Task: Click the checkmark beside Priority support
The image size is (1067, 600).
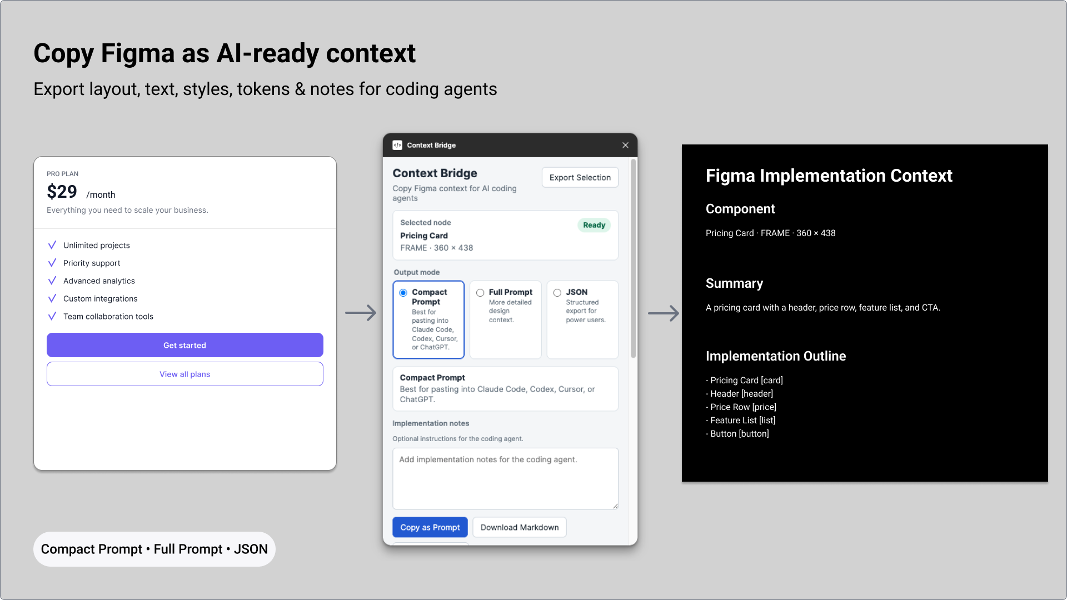Action: coord(52,263)
